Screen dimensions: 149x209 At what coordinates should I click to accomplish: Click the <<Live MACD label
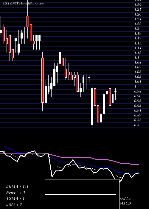[x=125, y=201]
